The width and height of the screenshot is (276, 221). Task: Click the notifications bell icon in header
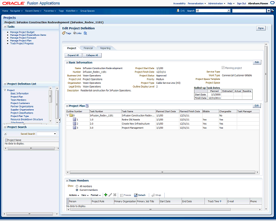(x=178, y=10)
